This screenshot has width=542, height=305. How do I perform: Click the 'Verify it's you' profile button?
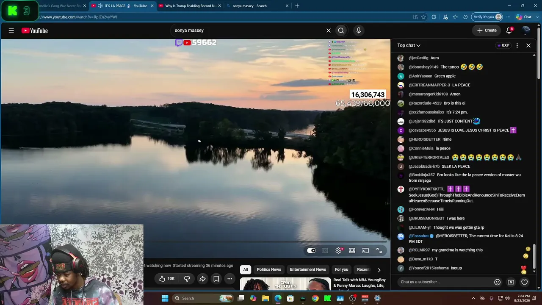tap(487, 17)
